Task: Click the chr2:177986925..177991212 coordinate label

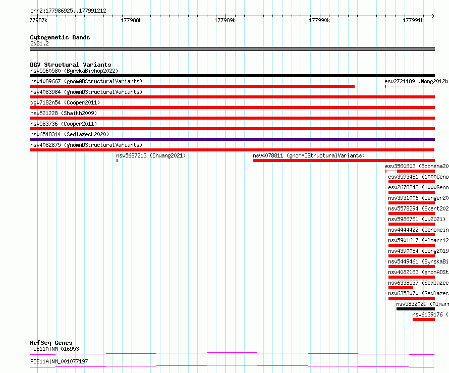Action: [68, 11]
